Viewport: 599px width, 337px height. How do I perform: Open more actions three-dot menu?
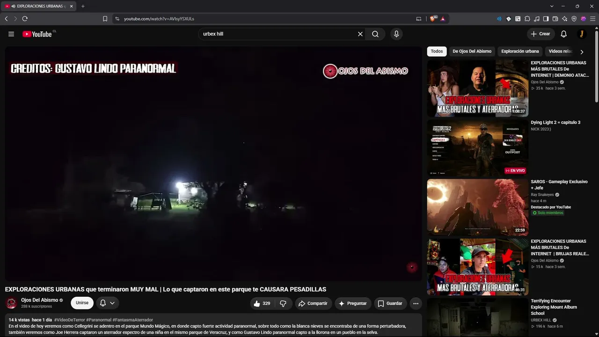click(416, 303)
